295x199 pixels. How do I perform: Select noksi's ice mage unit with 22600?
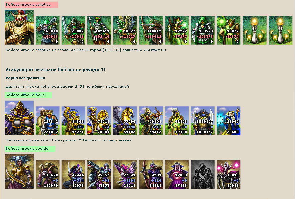coord(229,121)
